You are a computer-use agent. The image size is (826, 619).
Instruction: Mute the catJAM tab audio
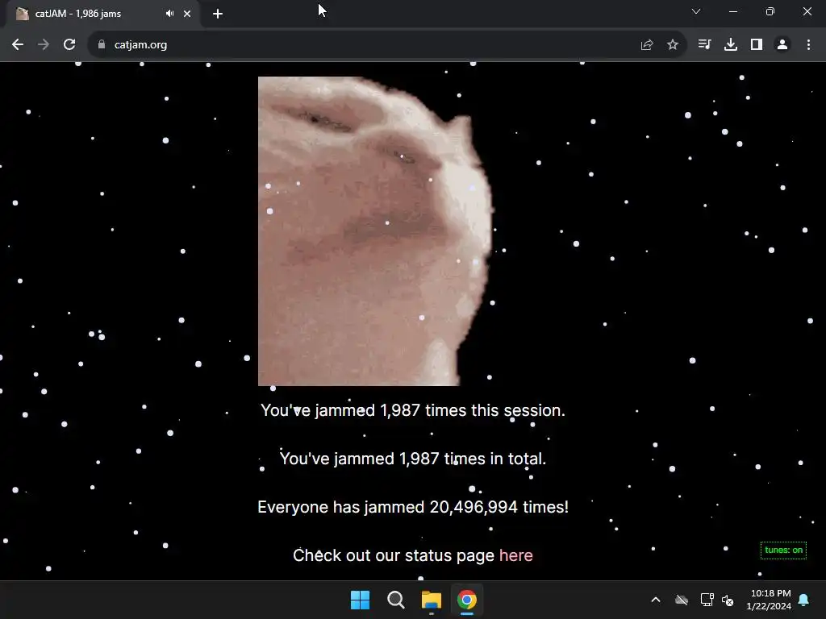[169, 14]
